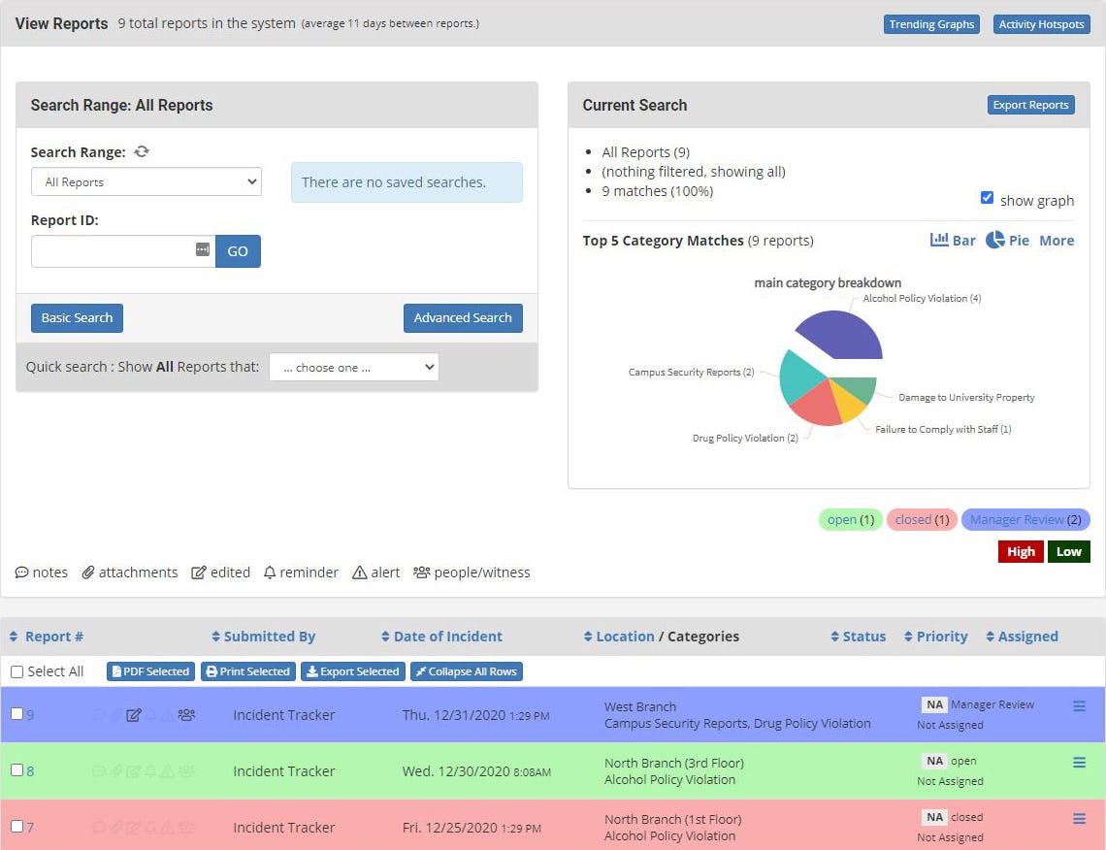Click the people/witness group legend icon
This screenshot has width=1106, height=850.
tap(422, 572)
